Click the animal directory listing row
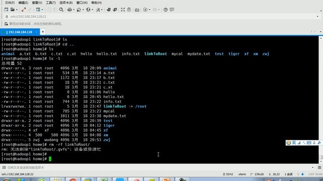The image size is (323, 181). [x=59, y=68]
